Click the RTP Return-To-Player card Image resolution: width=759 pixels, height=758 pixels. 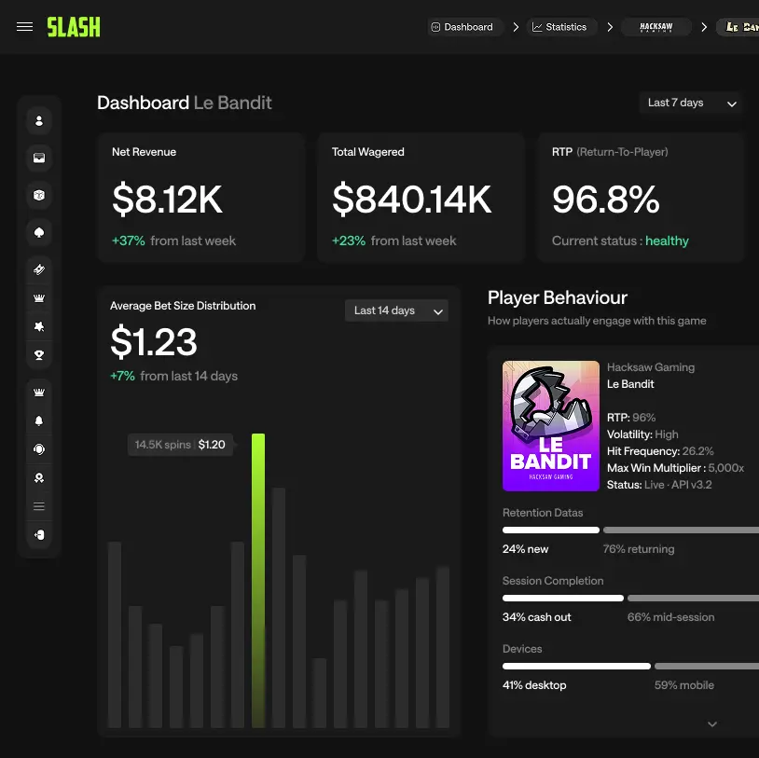tap(641, 198)
